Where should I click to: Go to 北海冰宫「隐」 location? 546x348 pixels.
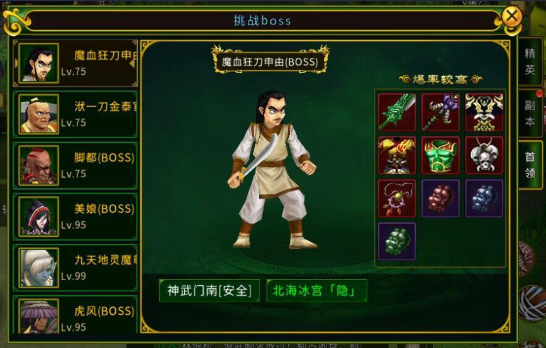(x=316, y=290)
